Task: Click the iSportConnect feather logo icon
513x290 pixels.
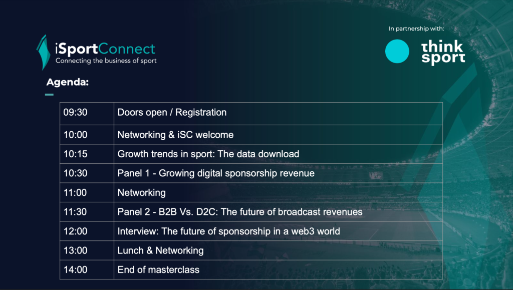Action: tap(44, 53)
